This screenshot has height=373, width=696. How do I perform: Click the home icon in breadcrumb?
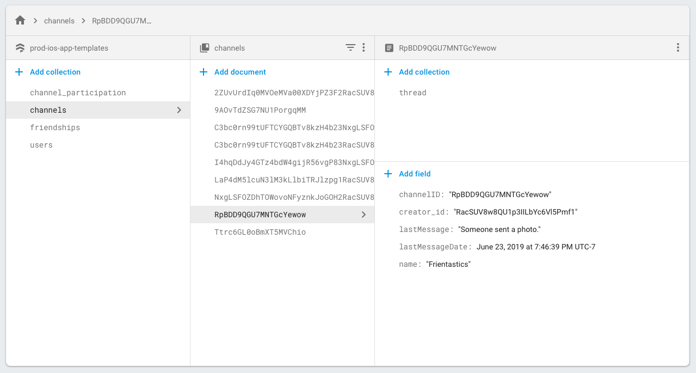20,21
